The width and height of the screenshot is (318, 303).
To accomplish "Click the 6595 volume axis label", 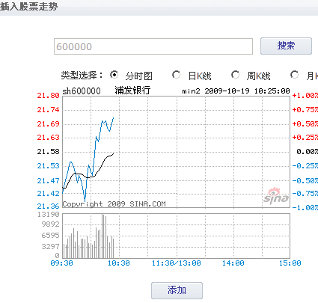I will tap(51, 236).
